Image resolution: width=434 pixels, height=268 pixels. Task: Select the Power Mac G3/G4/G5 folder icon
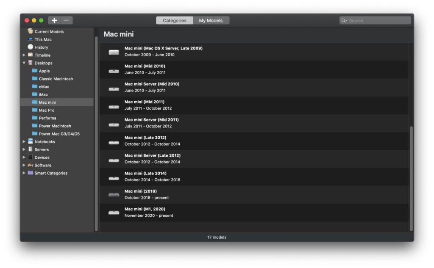click(35, 134)
